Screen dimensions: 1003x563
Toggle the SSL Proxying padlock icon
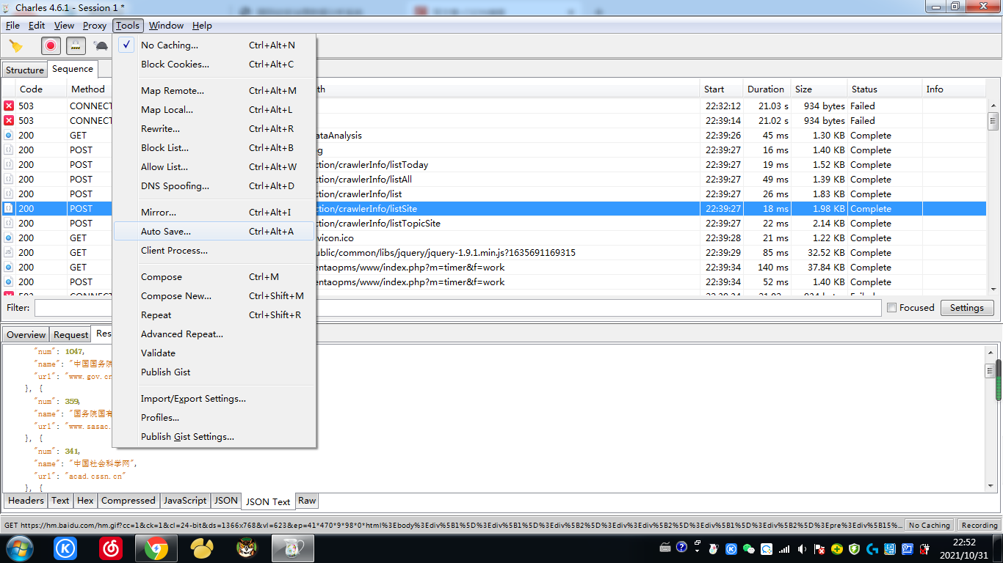(x=75, y=46)
